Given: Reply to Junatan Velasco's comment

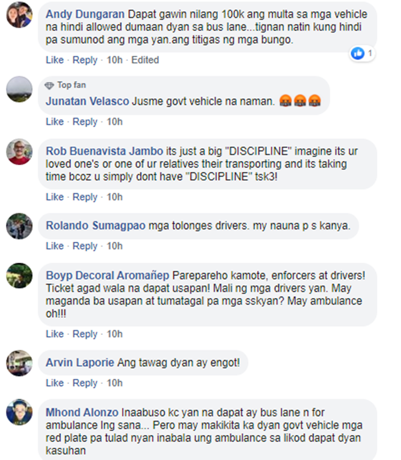Looking at the screenshot, I should 85,121.
